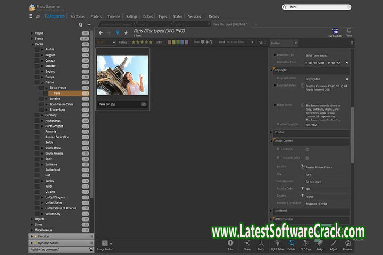The height and width of the screenshot is (255, 383).
Task: Tick the checkbox beside Austria
Action: pyautogui.click(x=37, y=49)
